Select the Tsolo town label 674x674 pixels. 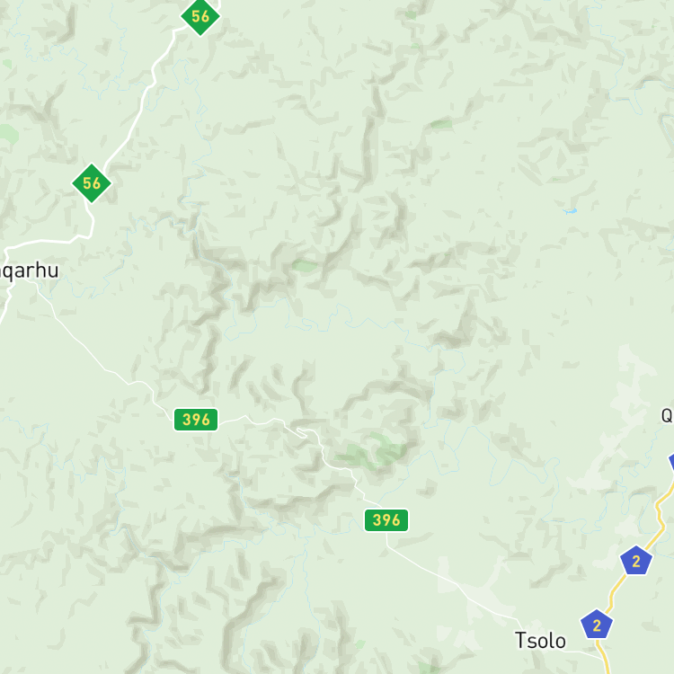(540, 641)
